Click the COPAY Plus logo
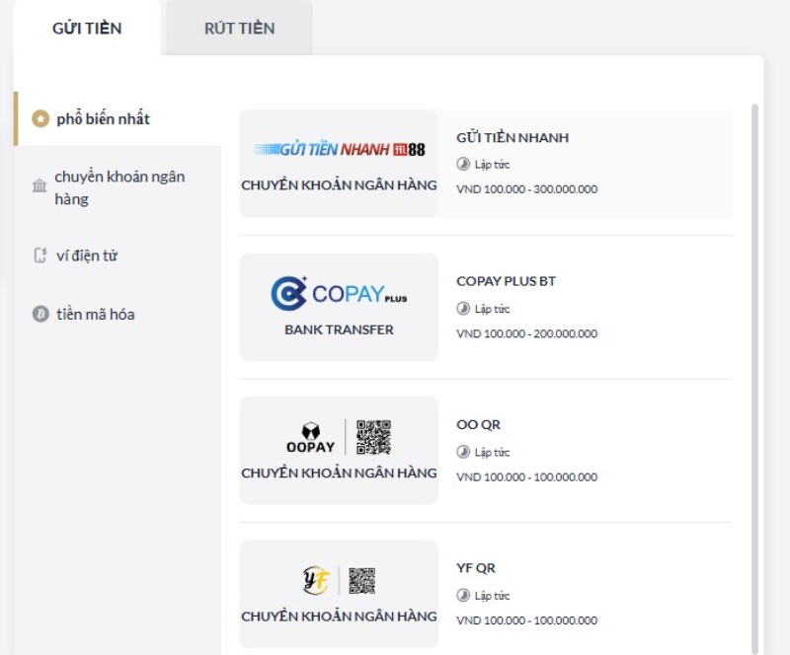Image resolution: width=790 pixels, height=655 pixels. pos(338,291)
